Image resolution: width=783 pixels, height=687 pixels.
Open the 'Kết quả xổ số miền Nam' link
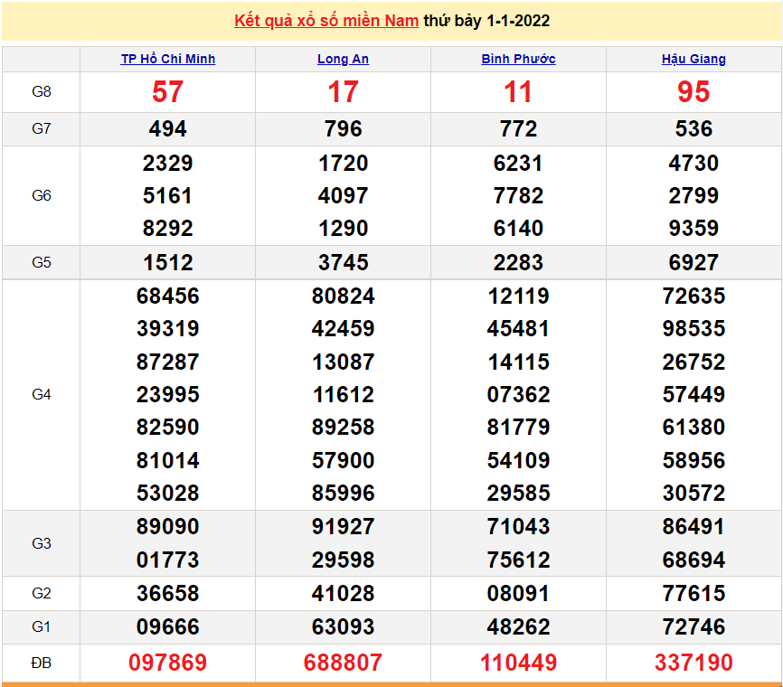[326, 21]
